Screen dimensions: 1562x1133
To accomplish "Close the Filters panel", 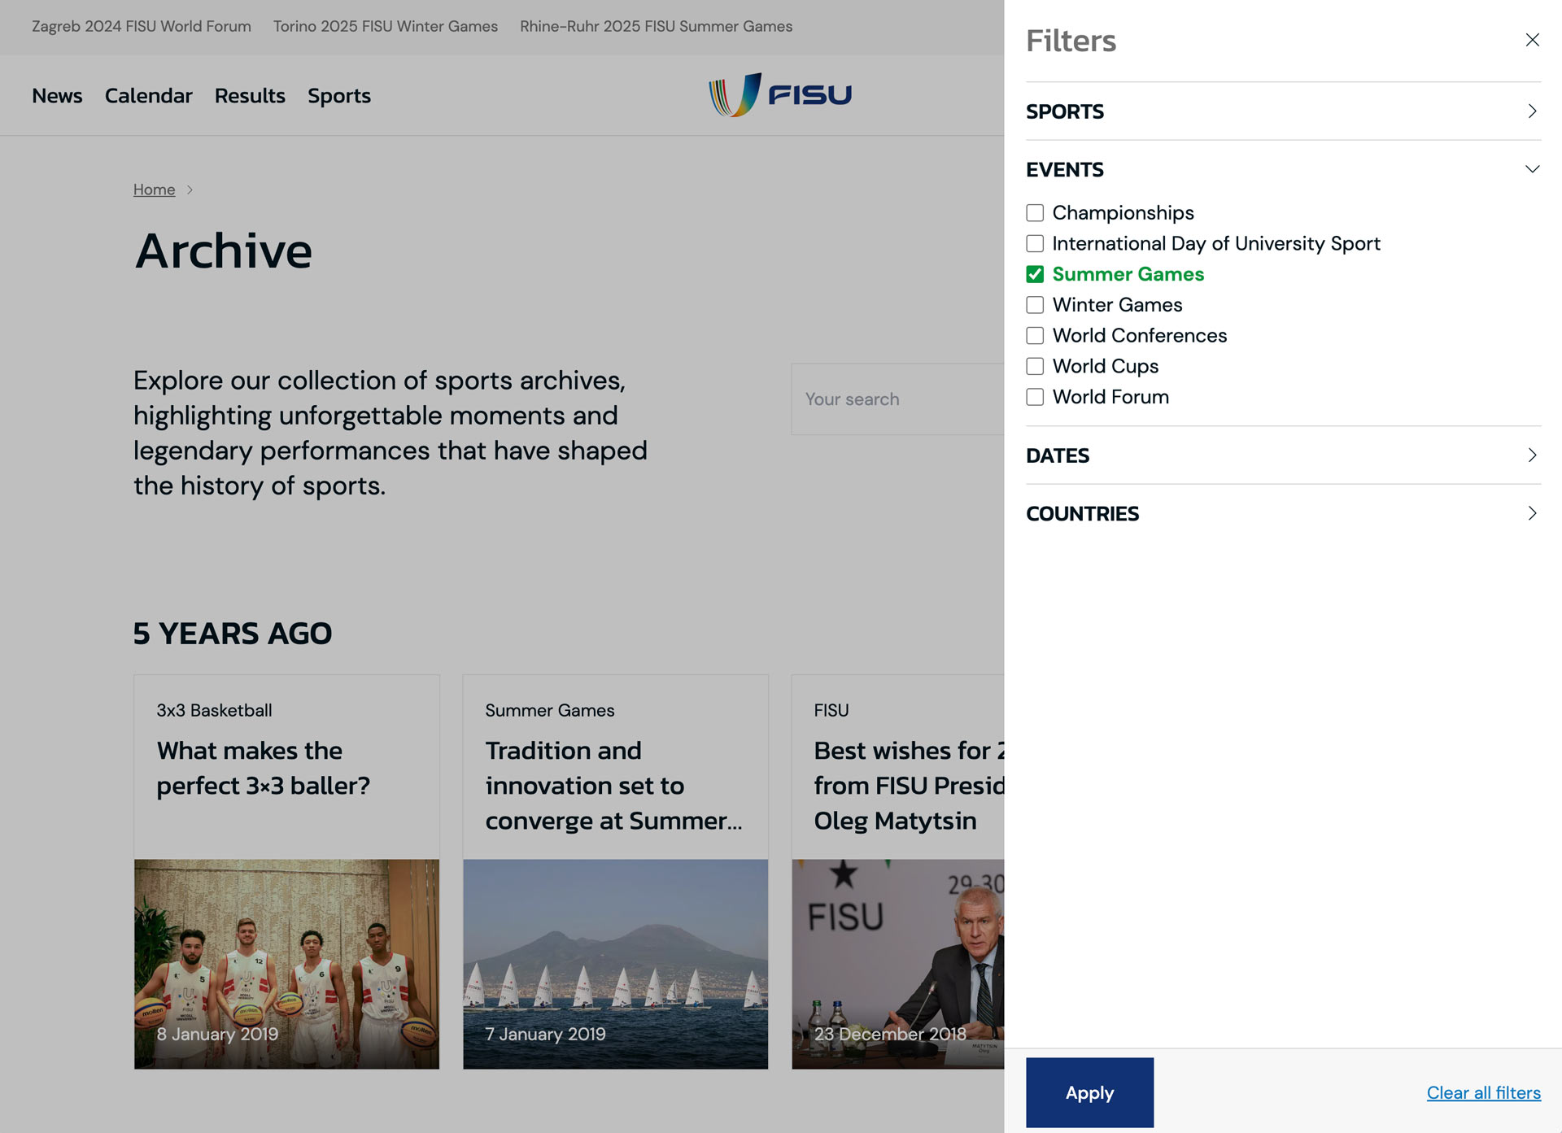I will click(1532, 40).
